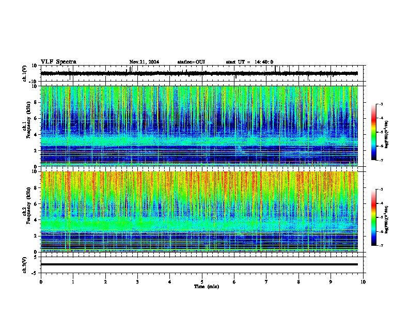
Task: Click the '10' tick on the time axis
Action: click(363, 282)
